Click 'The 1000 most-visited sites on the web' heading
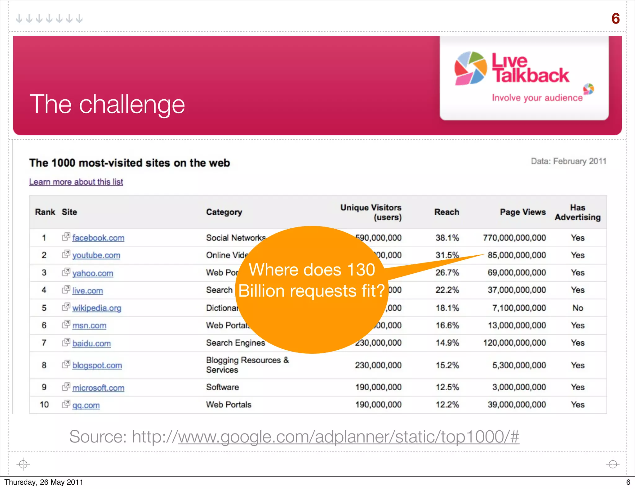This screenshot has height=489, width=635. [130, 163]
